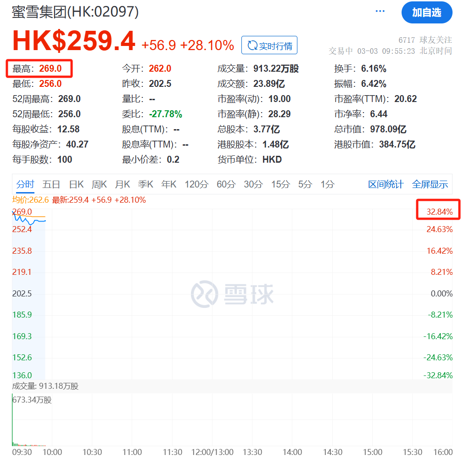
Task: Click the 成交量 913.22万股 value
Action: click(x=276, y=68)
